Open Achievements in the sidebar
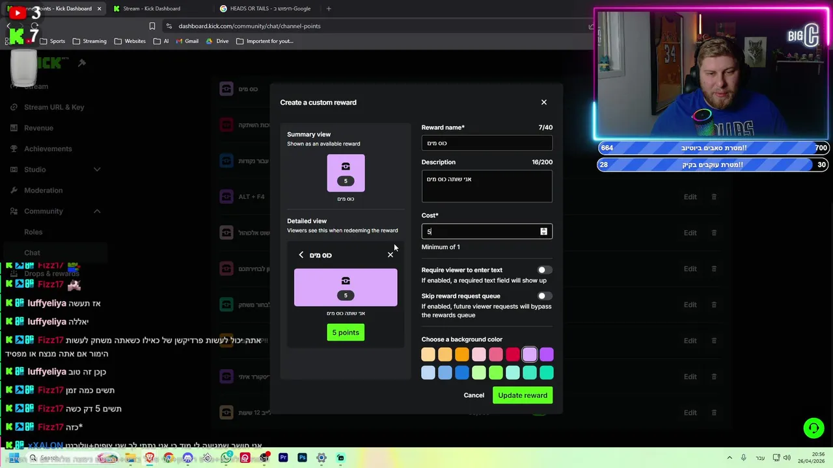This screenshot has width=833, height=468. coord(48,149)
